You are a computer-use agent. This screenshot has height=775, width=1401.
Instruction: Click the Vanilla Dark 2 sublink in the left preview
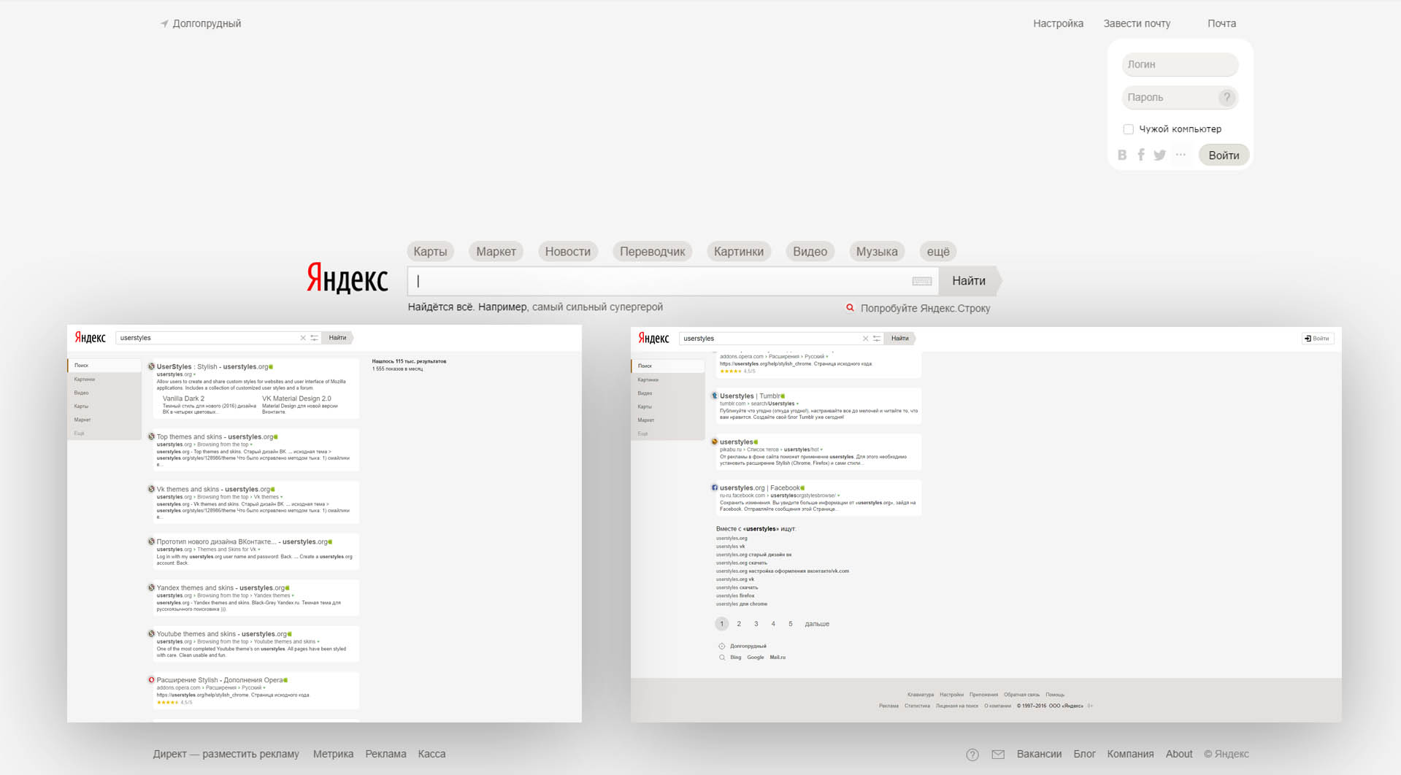click(x=183, y=398)
